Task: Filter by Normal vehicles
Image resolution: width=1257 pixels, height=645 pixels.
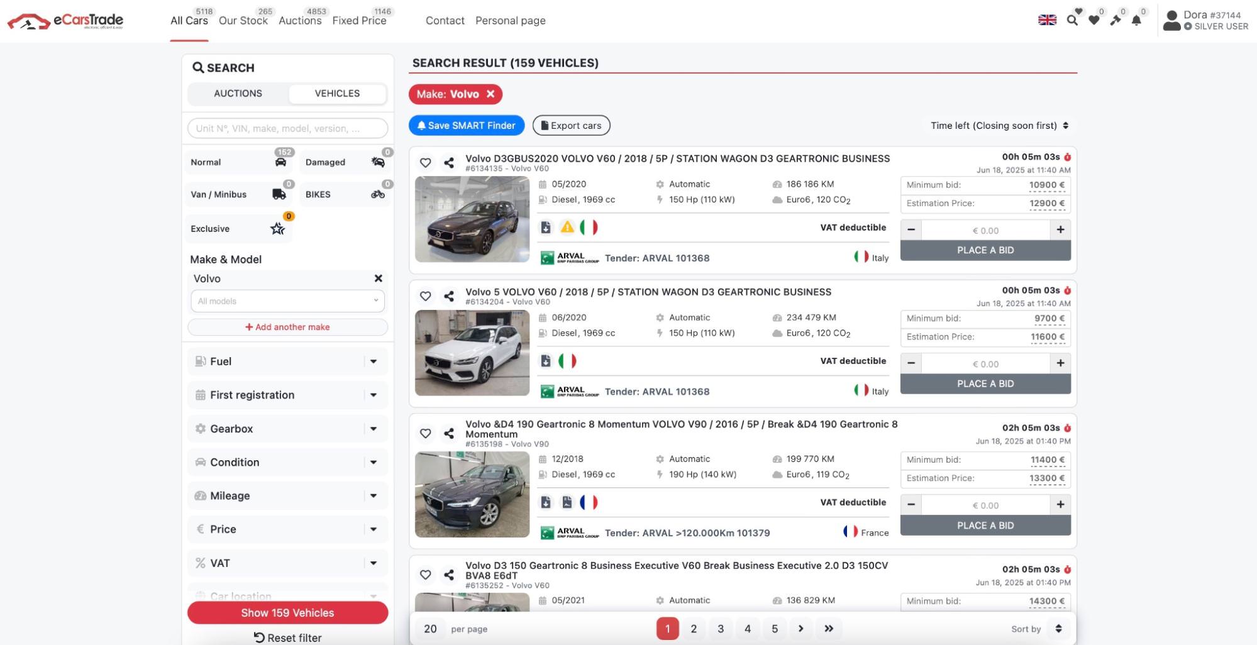Action: tap(239, 162)
